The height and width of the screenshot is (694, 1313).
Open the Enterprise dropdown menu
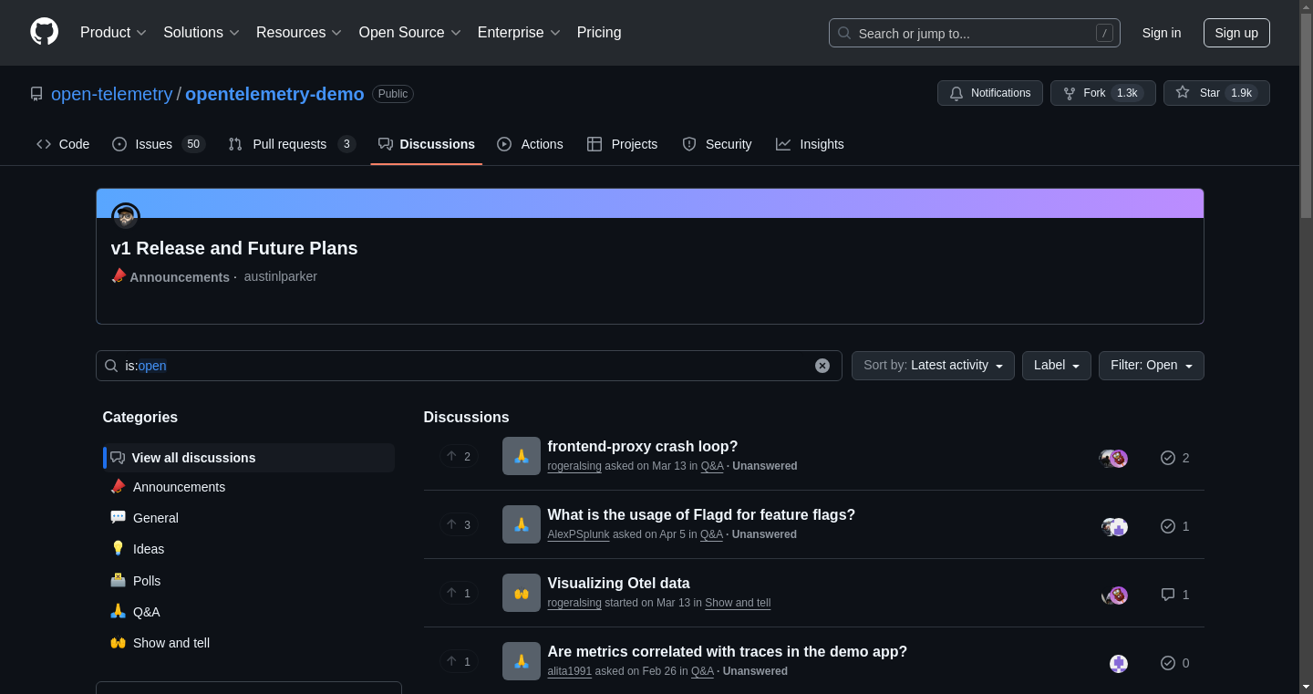pos(519,33)
